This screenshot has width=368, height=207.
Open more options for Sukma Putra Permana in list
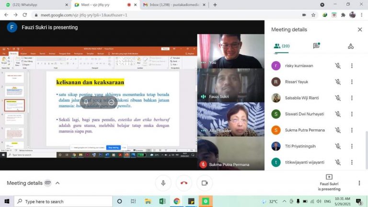[352, 130]
